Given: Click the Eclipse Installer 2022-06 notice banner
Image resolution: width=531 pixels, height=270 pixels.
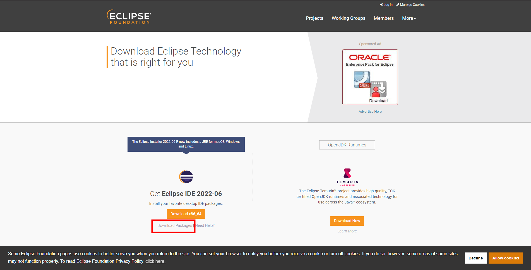Looking at the screenshot, I should 186,144.
